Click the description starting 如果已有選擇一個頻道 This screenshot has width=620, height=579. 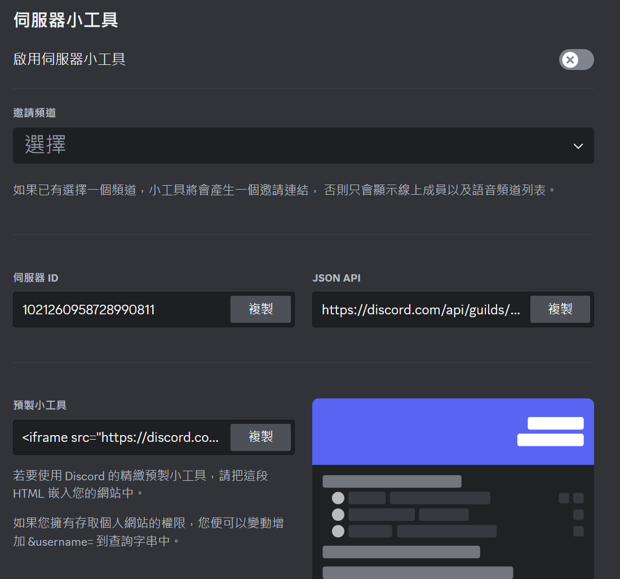click(284, 190)
